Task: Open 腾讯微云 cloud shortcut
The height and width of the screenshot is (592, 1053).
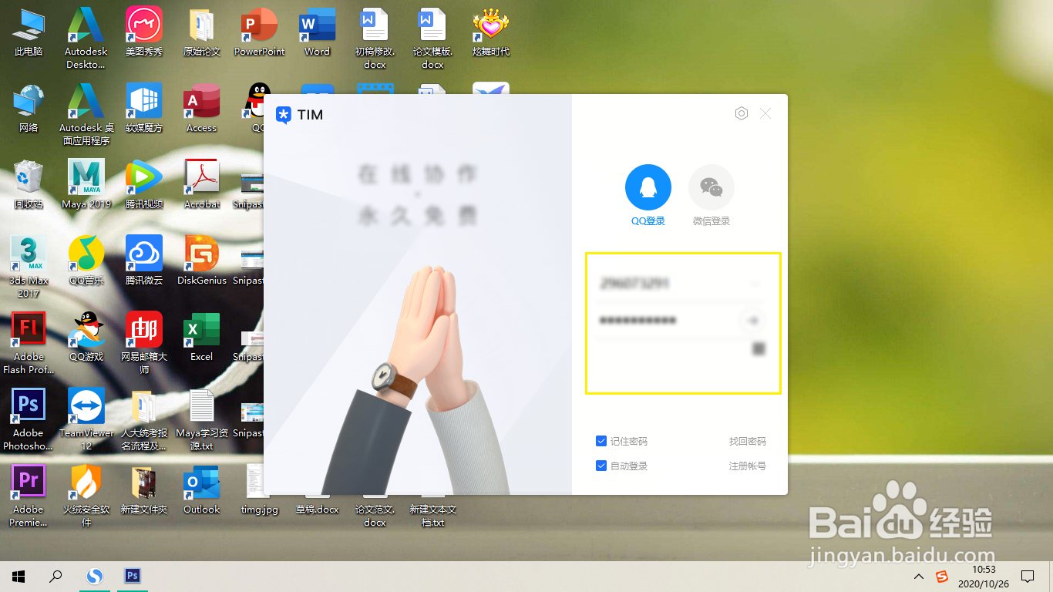Action: pos(144,261)
